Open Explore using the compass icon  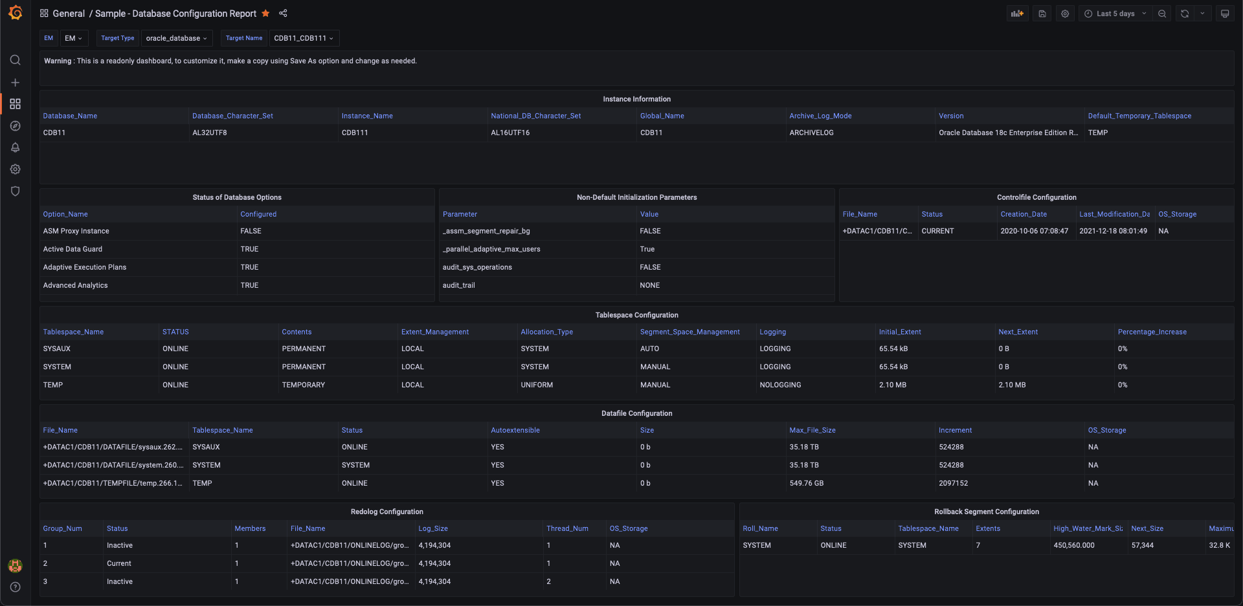pyautogui.click(x=15, y=125)
